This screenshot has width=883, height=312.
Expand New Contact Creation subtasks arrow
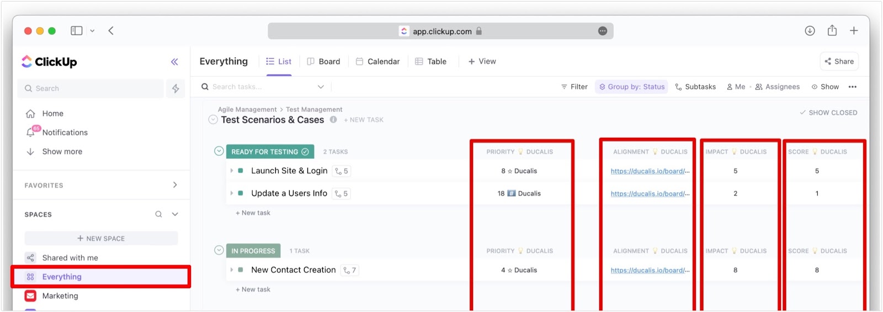(x=232, y=270)
